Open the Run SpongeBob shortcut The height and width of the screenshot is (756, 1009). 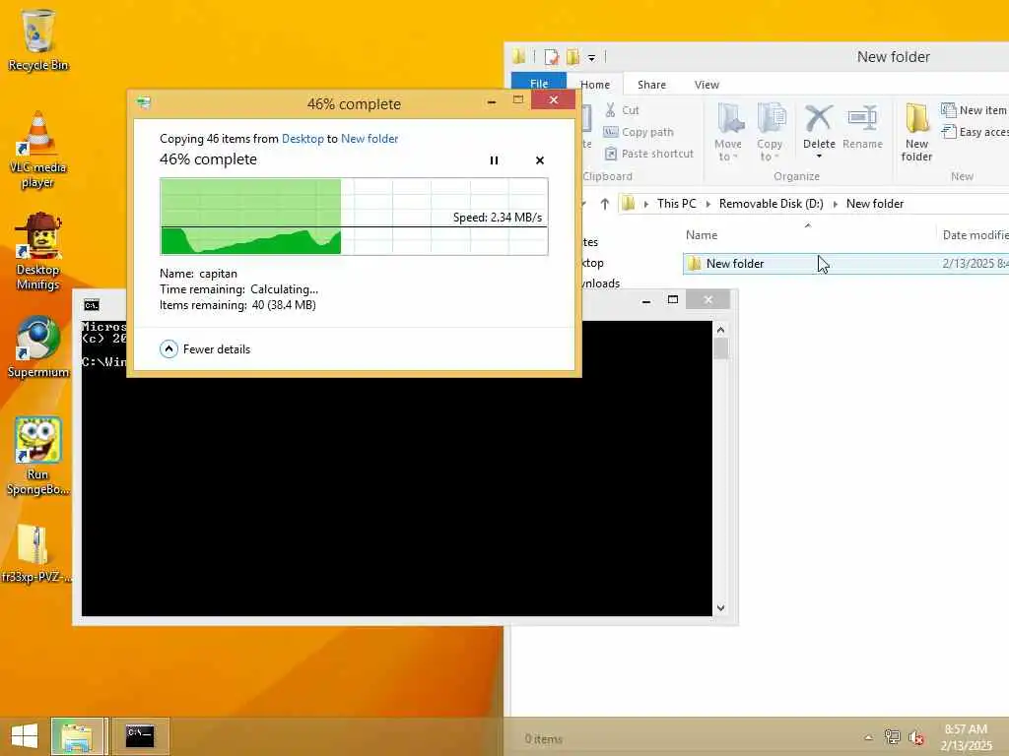(38, 457)
